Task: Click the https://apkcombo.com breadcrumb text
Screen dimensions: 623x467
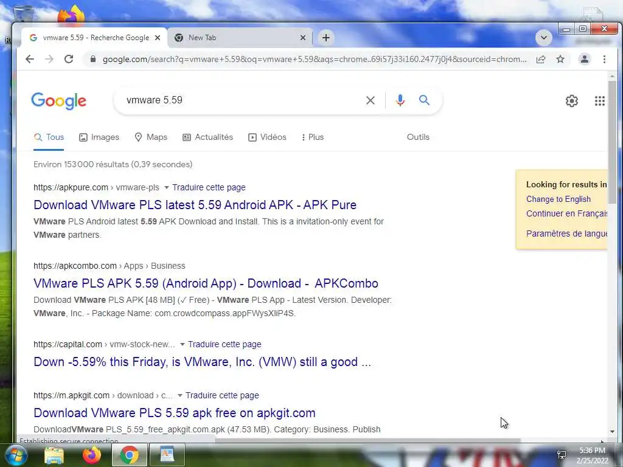Action: click(x=75, y=266)
